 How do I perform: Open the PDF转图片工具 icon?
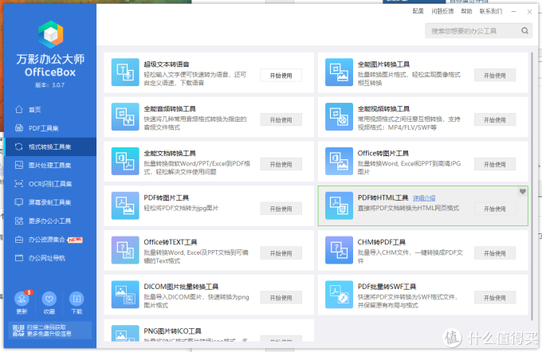pos(125,206)
